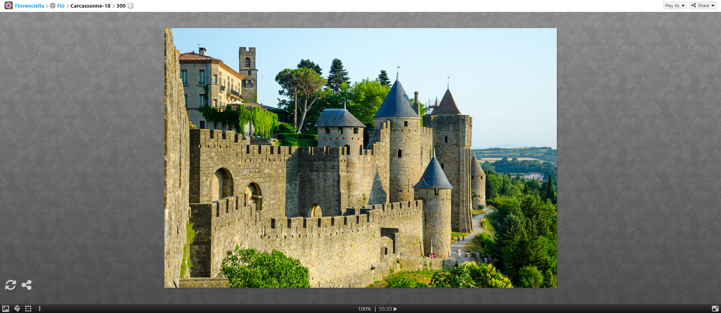Click the 55:33 elapsed timer

pos(385,309)
